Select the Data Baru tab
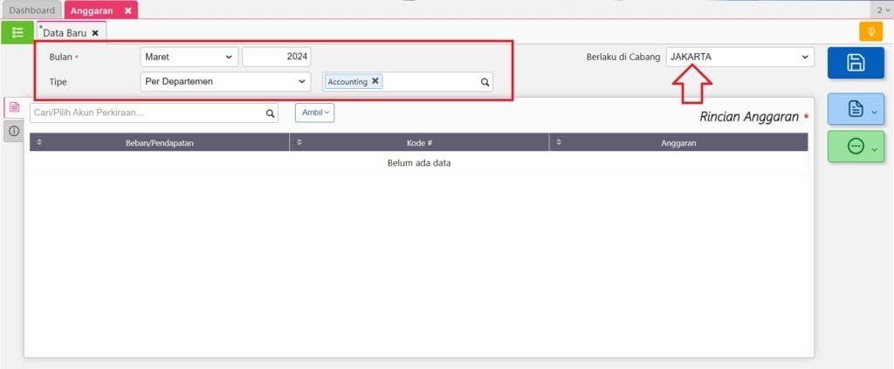Image resolution: width=894 pixels, height=369 pixels. click(65, 32)
